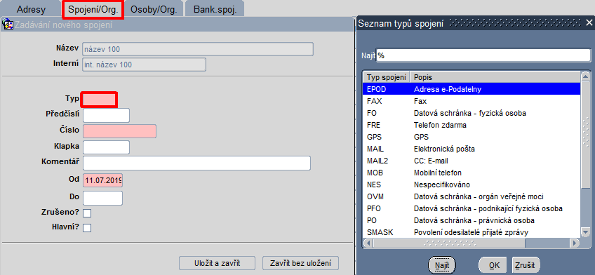Screen dimensions: 595x275
Task: Click the Komentář text field
Action: point(196,163)
